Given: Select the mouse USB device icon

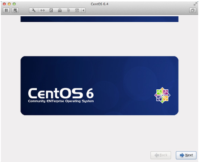Looking at the screenshot, I should [68, 10].
